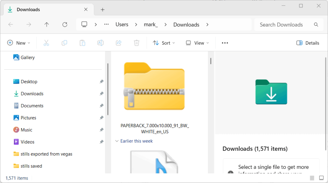This screenshot has width=328, height=183.
Task: Click Downloads in the address breadcrumb
Action: click(186, 25)
